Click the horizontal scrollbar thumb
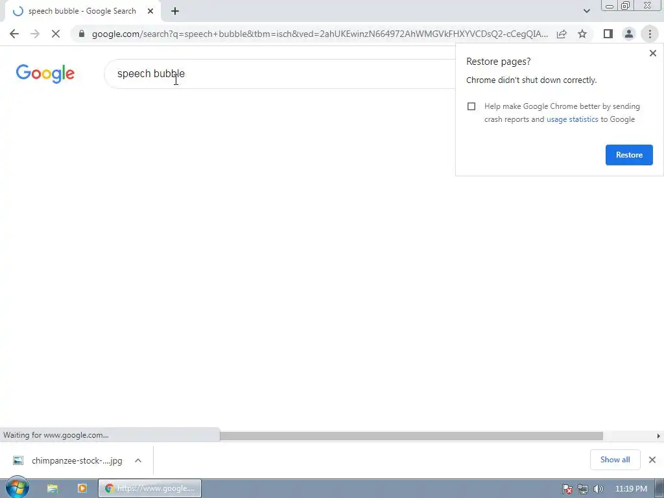This screenshot has height=498, width=664. pos(411,436)
